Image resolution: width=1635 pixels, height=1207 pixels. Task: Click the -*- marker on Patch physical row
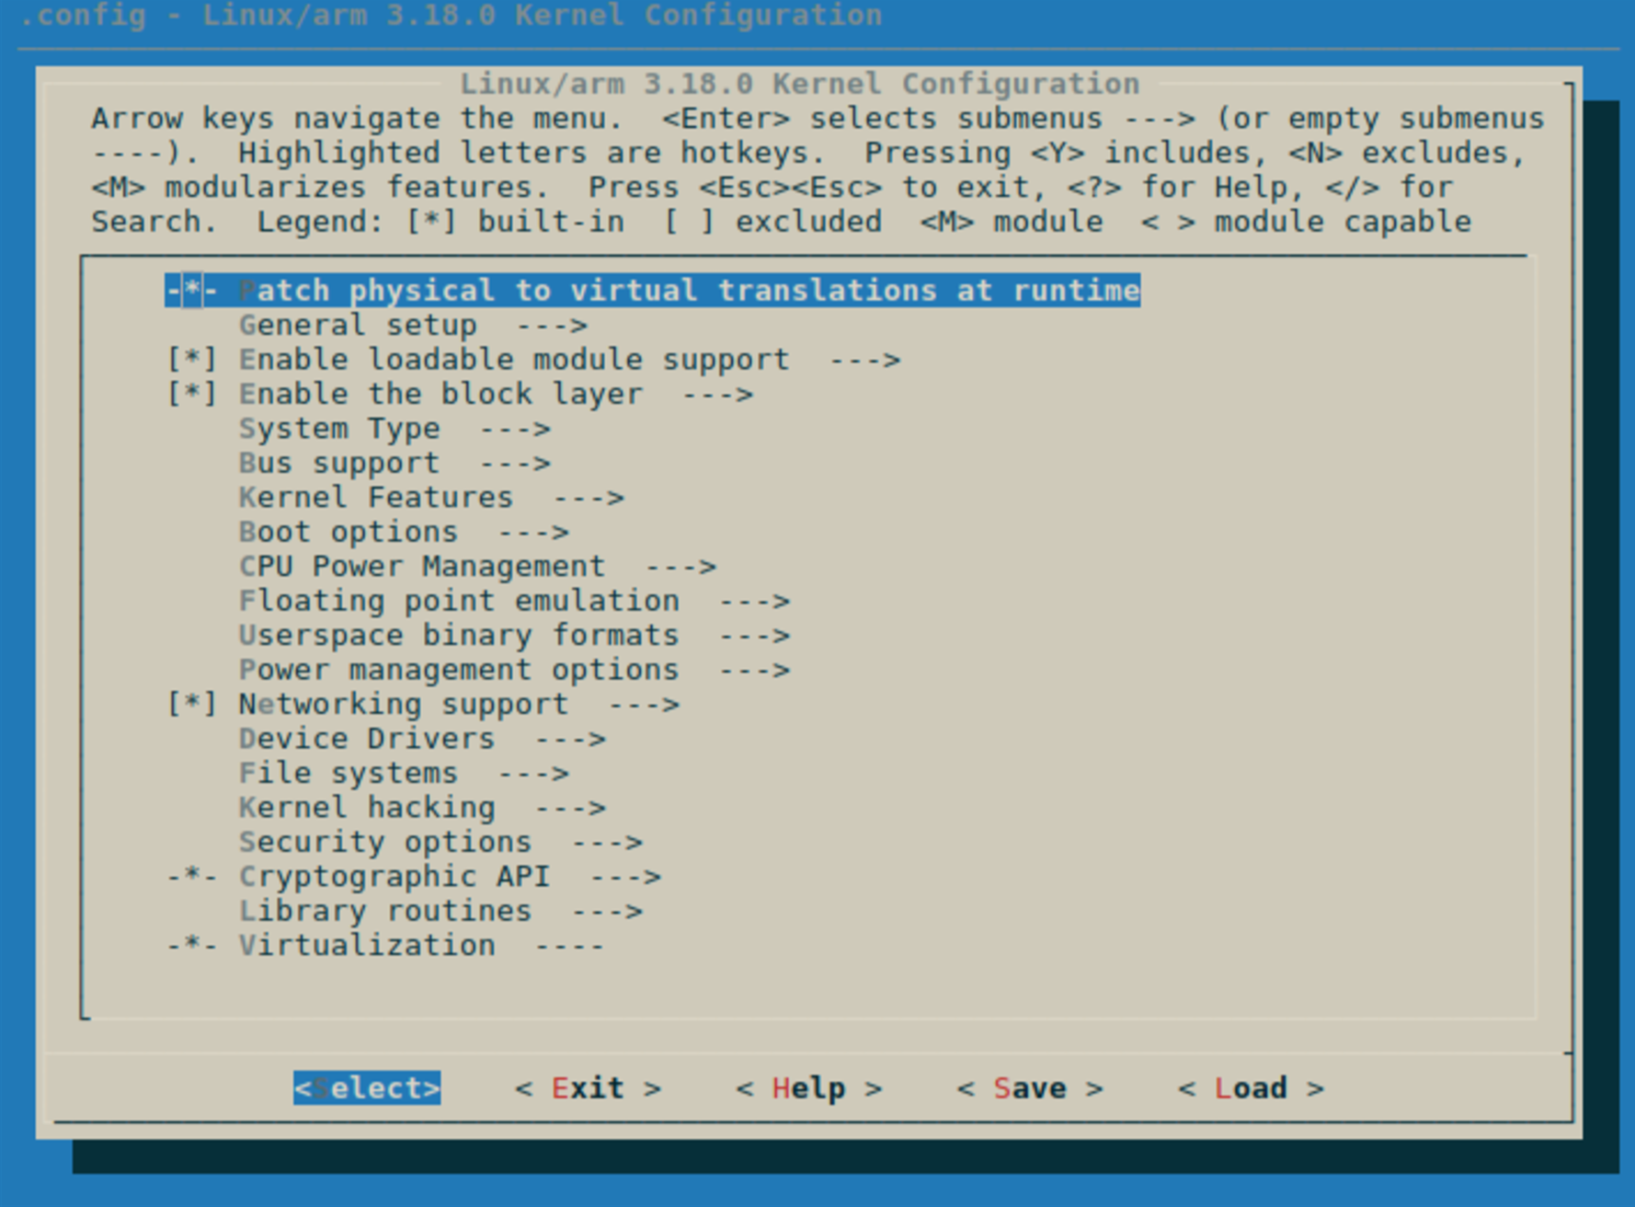(x=192, y=291)
